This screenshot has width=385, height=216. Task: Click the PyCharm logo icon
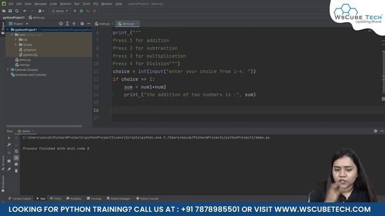coord(4,4)
